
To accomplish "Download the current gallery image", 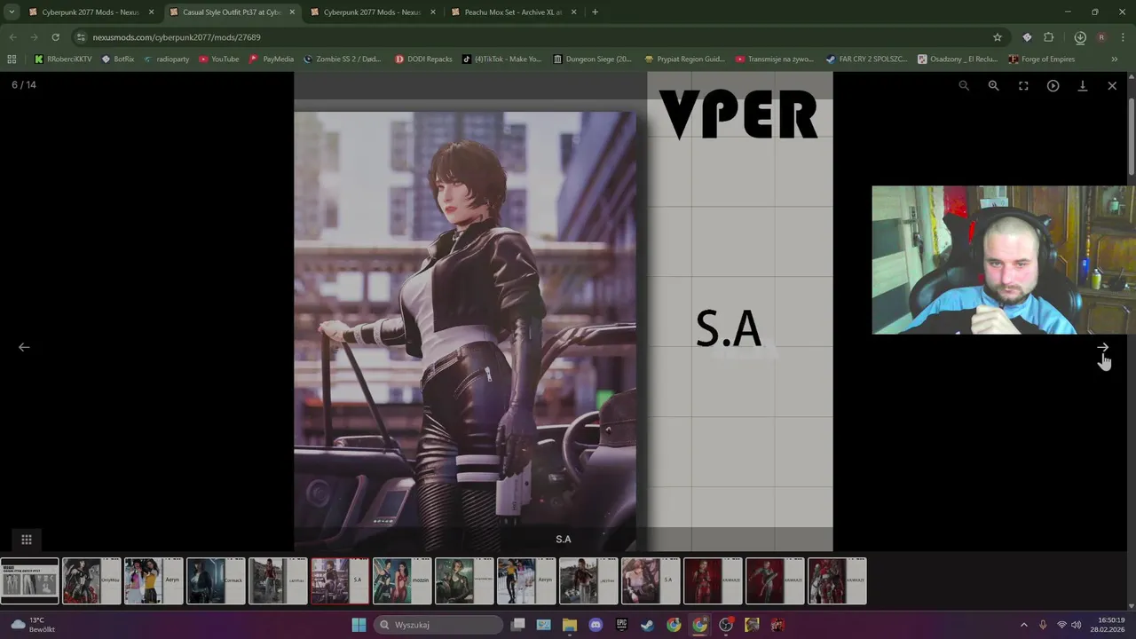I will point(1083,85).
